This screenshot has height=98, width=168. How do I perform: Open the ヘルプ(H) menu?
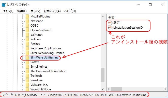coord(70,11)
